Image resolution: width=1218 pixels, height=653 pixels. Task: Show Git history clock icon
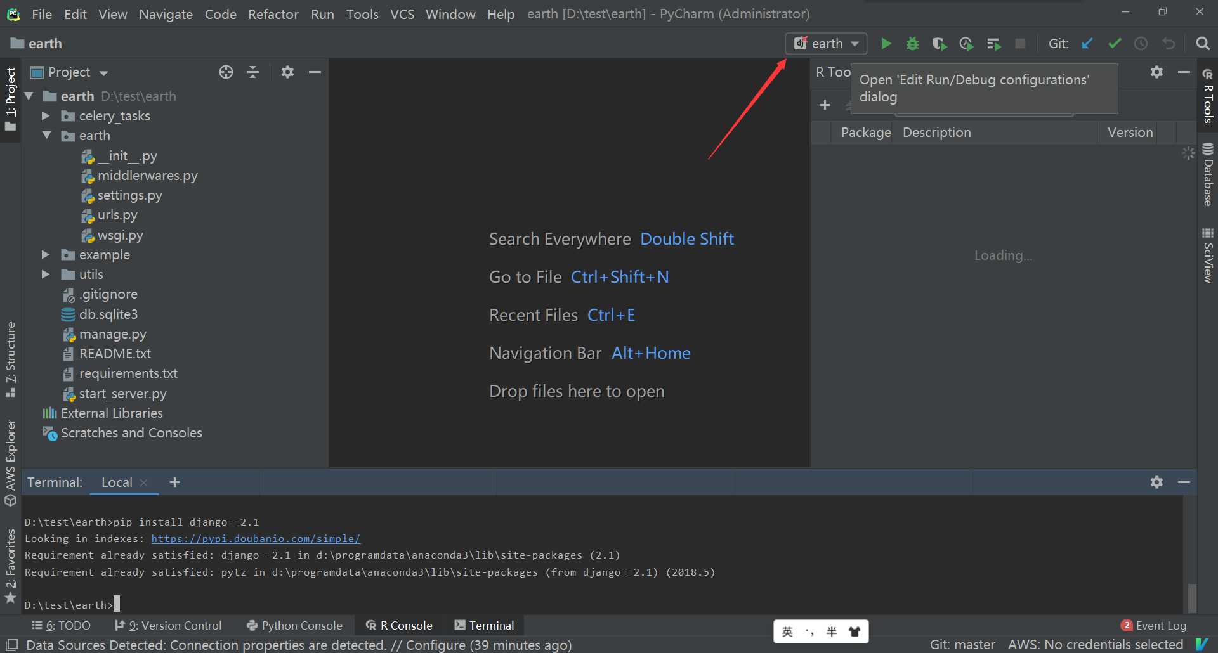(1141, 44)
